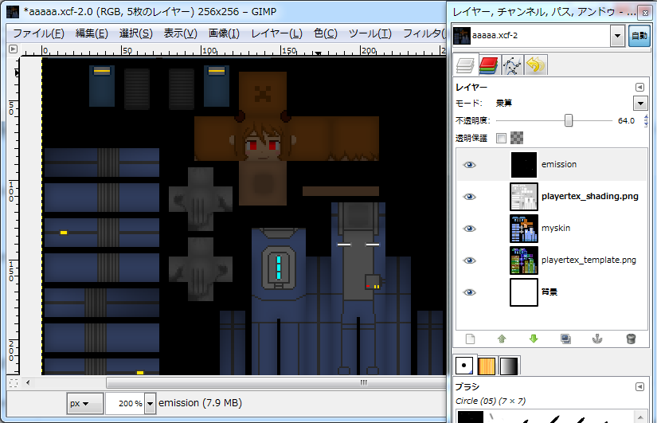Viewport: 657px width, 423px height.
Task: Open the px units dropdown
Action: [x=84, y=403]
